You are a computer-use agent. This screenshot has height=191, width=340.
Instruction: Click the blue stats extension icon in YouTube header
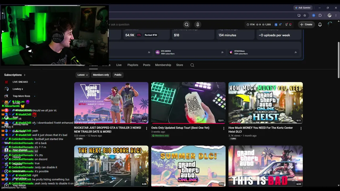[x=276, y=24]
